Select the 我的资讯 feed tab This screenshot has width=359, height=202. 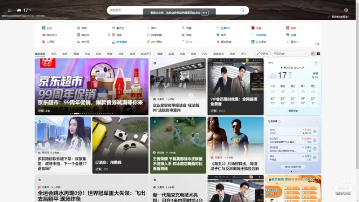pos(40,54)
